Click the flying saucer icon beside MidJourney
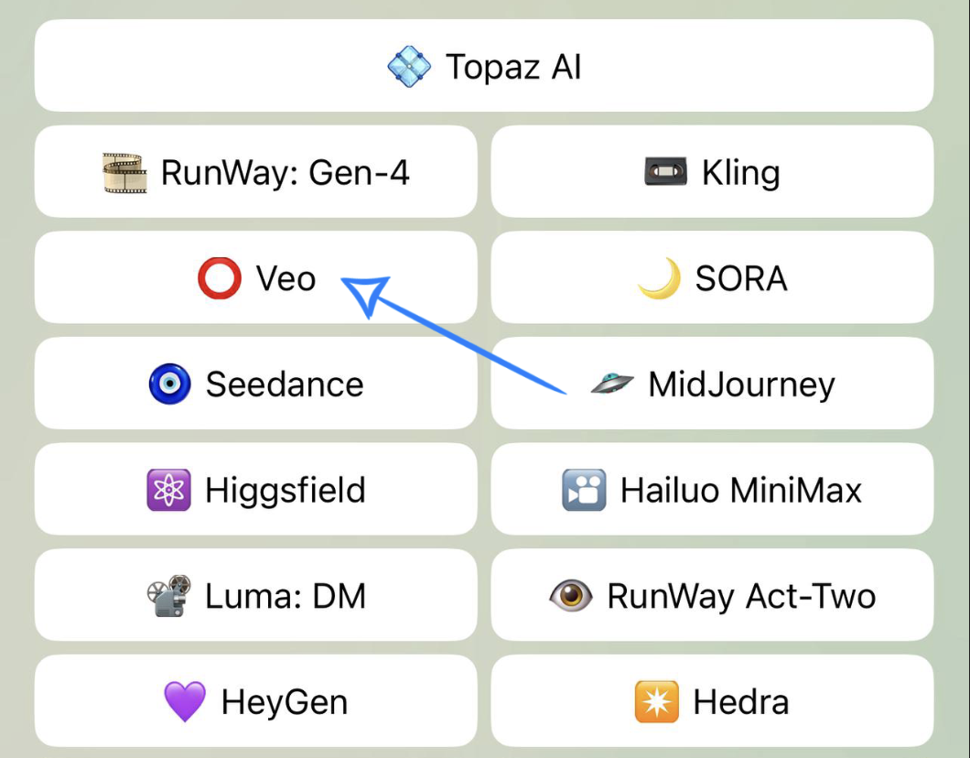The image size is (970, 758). coord(612,384)
